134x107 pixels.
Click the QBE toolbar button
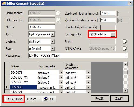49,99
